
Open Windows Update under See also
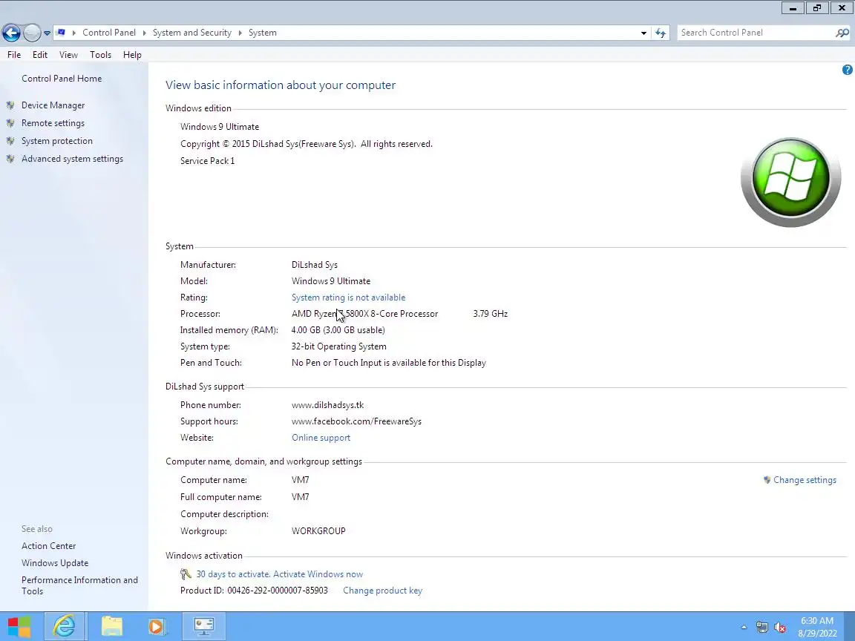click(x=54, y=563)
